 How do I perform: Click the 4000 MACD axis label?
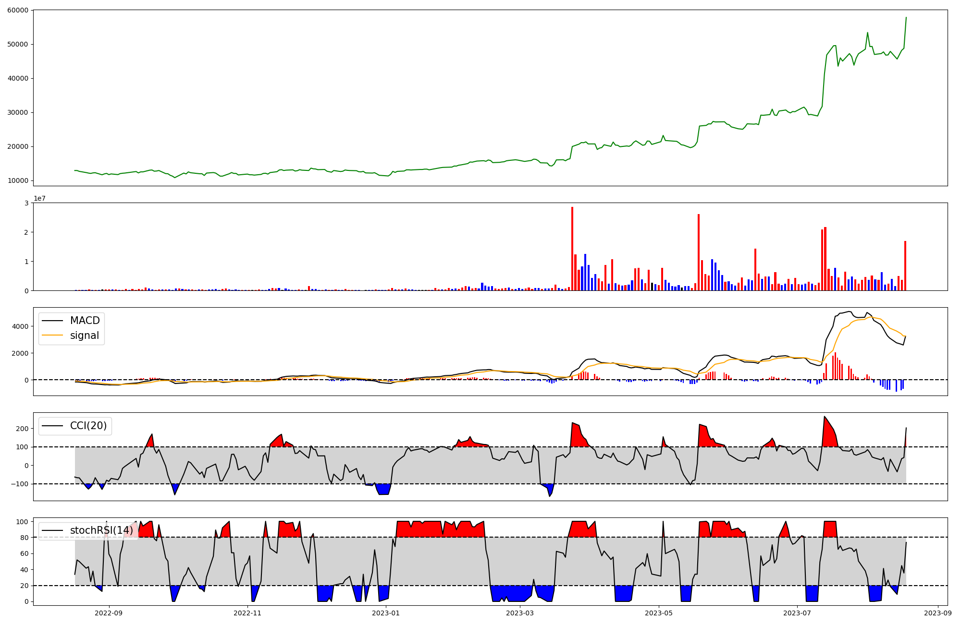21,326
